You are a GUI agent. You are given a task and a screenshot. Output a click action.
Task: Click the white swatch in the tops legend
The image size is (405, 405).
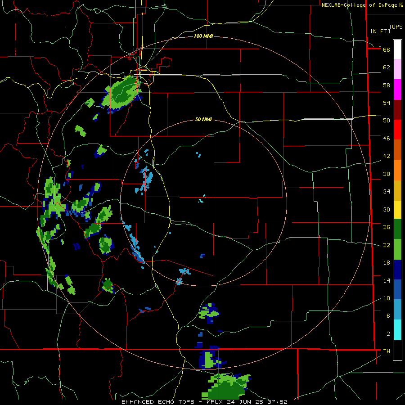click(397, 49)
